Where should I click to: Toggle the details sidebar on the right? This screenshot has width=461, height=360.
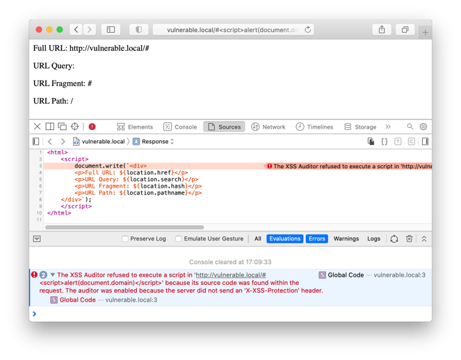click(x=425, y=142)
